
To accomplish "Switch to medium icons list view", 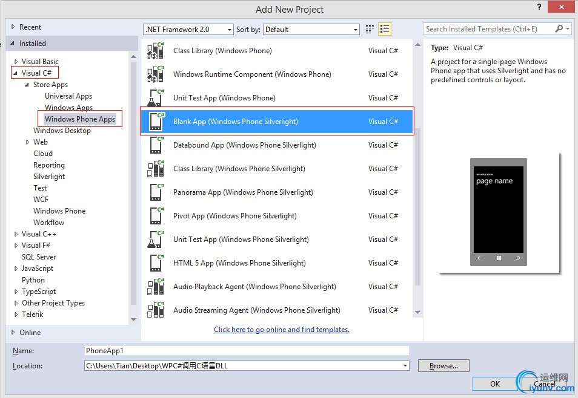I will [385, 29].
